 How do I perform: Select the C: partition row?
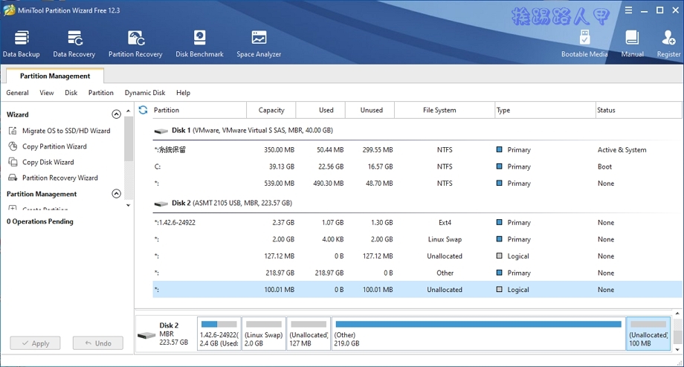(417, 166)
